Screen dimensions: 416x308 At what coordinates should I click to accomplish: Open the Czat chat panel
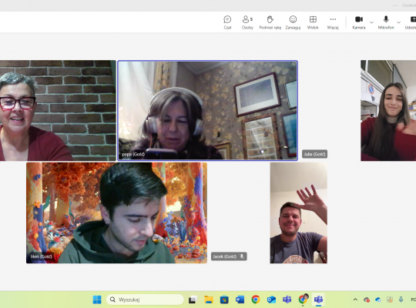coord(227,22)
